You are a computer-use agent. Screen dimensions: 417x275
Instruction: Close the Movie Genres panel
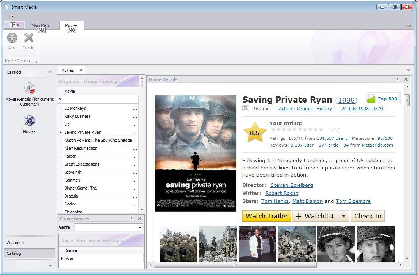[140, 218]
